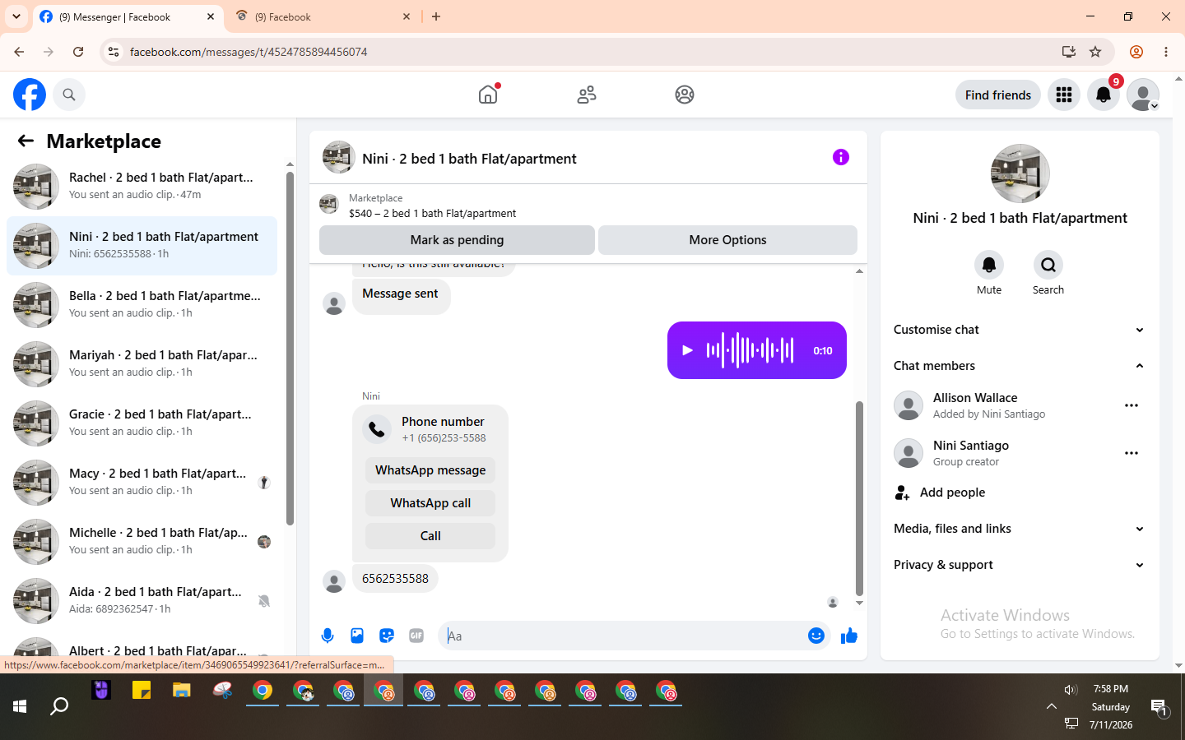
Task: Mute the conversation bell icon
Action: coord(989,265)
